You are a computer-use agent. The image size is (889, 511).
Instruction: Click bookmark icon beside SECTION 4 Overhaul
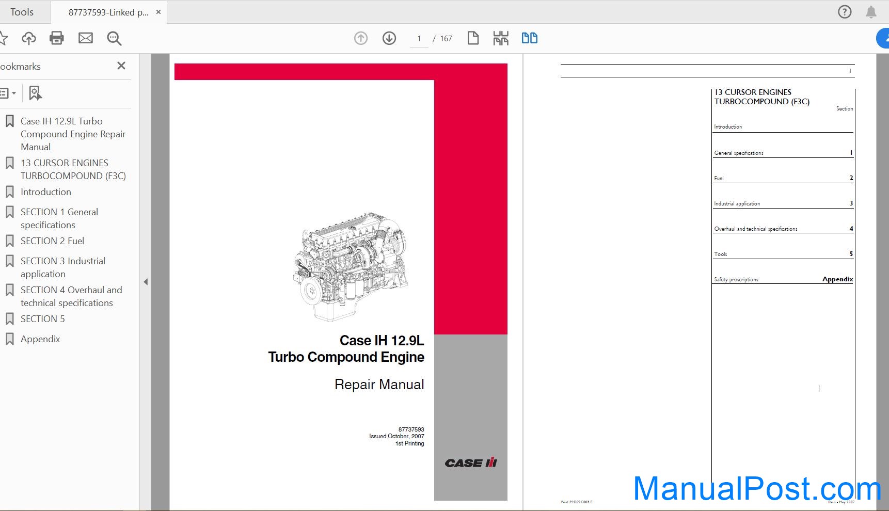[x=10, y=290]
